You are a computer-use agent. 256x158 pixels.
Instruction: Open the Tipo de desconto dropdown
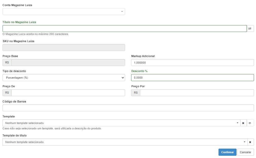tap(64, 78)
